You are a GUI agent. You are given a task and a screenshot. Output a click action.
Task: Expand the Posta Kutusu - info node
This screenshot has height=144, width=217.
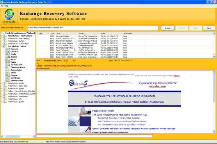point(1,99)
